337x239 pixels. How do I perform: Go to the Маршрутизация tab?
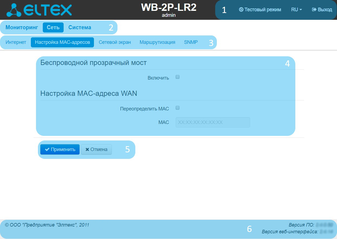[157, 42]
